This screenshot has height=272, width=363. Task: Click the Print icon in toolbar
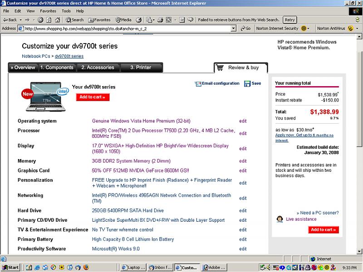(160, 20)
